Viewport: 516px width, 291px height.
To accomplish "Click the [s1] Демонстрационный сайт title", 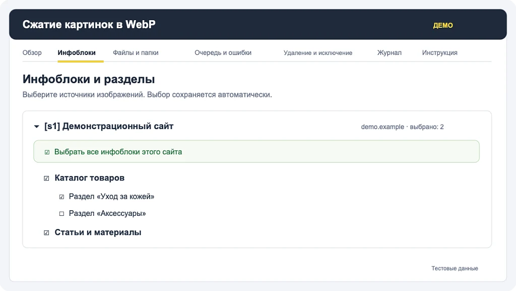I will tap(109, 126).
